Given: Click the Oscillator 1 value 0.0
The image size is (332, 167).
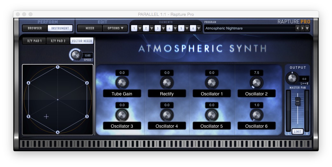Looking at the screenshot, I should coord(212,73).
